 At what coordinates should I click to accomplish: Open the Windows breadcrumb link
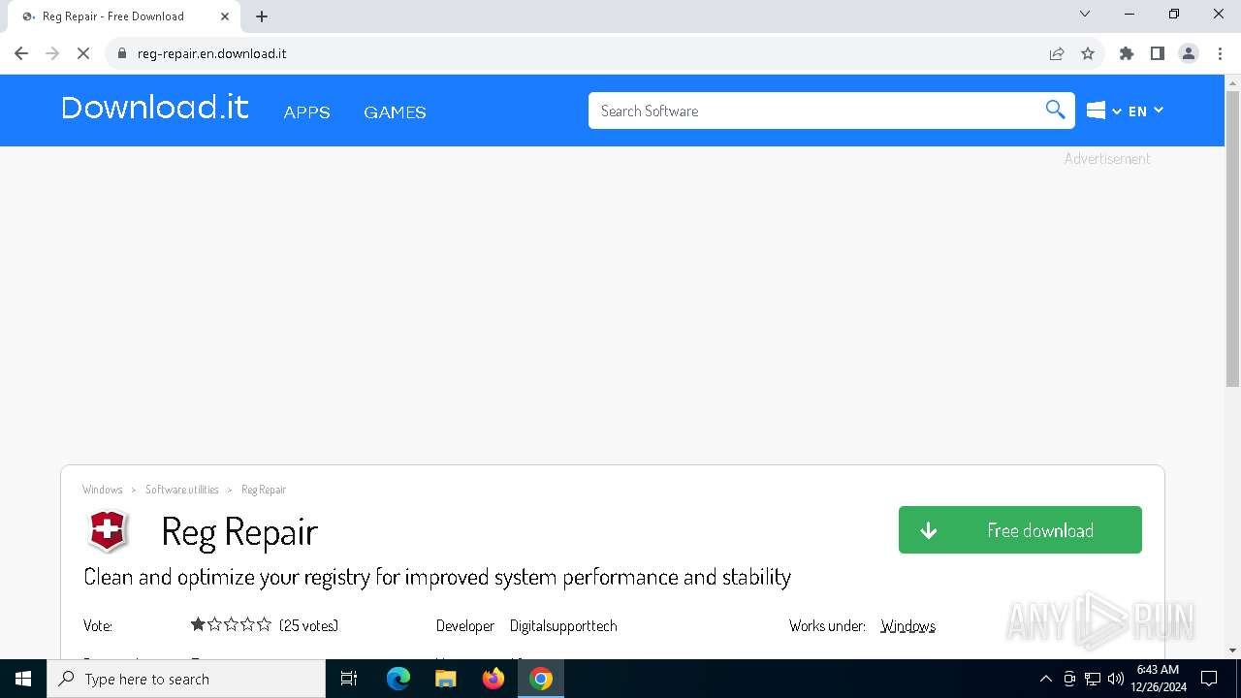click(x=102, y=490)
